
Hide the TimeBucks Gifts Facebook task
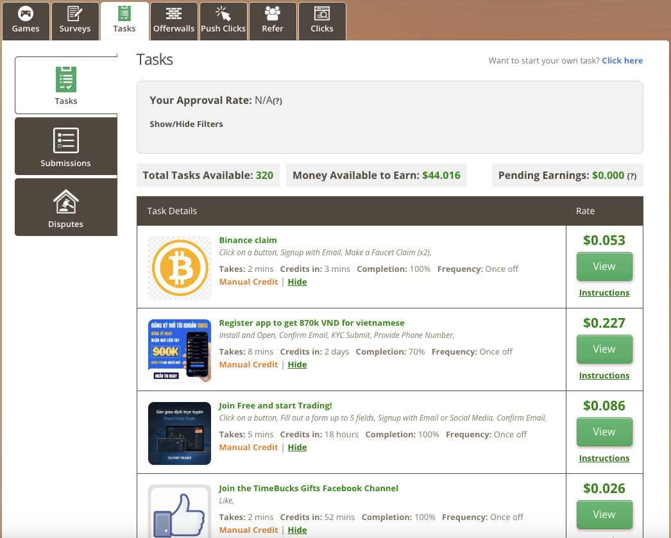tap(297, 530)
